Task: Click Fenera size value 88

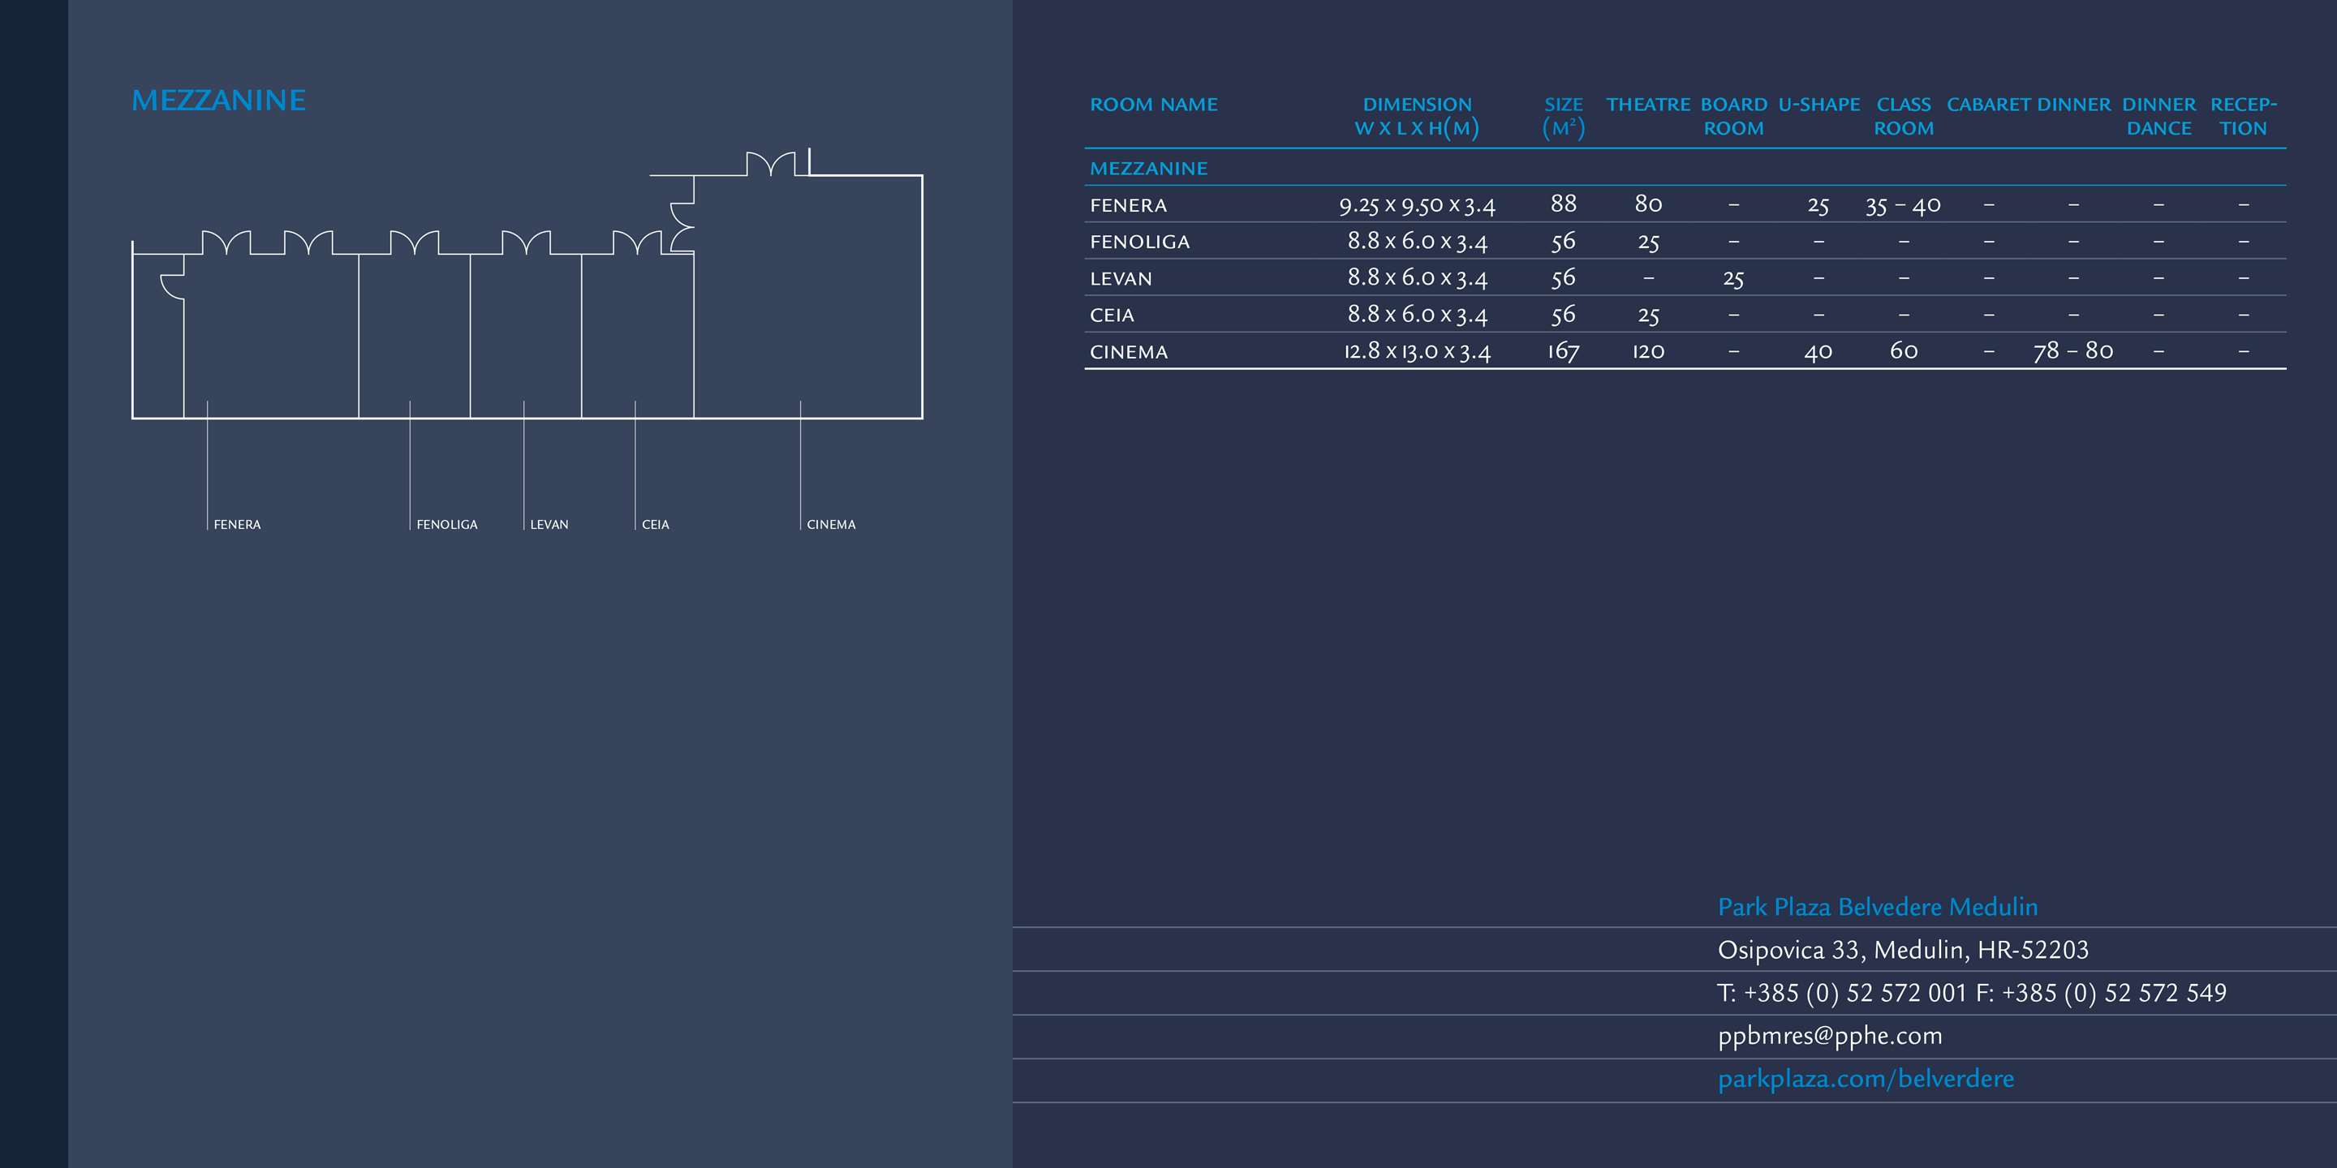Action: pos(1563,204)
